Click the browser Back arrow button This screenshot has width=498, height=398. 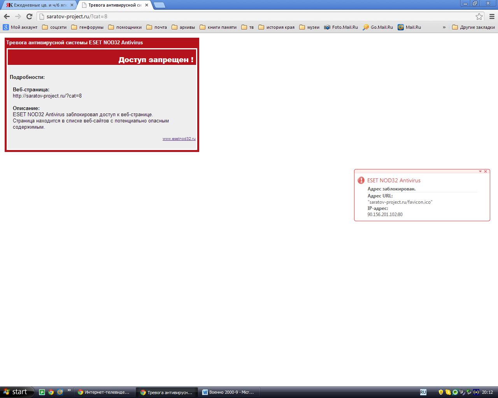click(x=7, y=16)
